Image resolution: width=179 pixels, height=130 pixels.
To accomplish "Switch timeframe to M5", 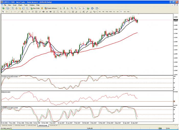I will point(103,12).
